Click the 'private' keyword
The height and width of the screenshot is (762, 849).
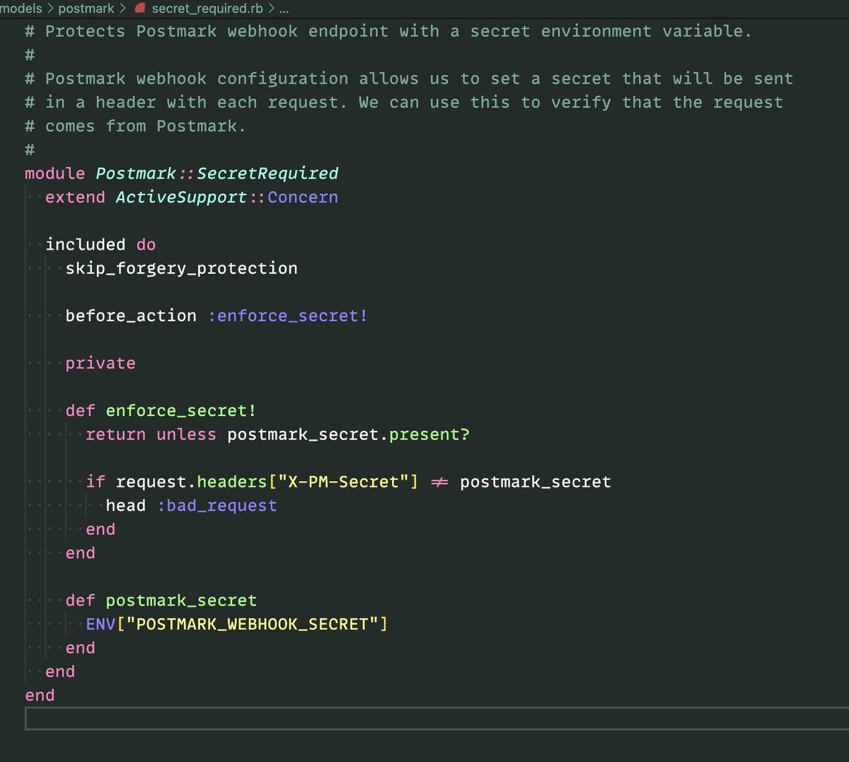pyautogui.click(x=100, y=364)
